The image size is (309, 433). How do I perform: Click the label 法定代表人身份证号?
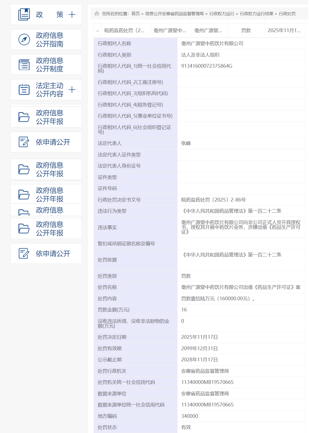[119, 166]
